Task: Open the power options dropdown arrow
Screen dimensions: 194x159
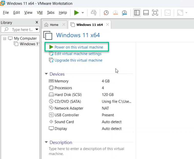Action: click(83, 13)
